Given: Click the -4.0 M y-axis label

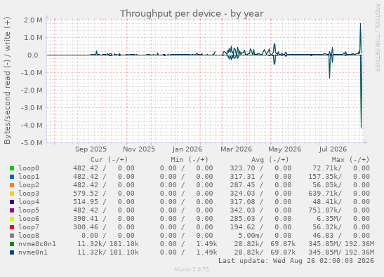Looking at the screenshot, I should click(32, 126).
